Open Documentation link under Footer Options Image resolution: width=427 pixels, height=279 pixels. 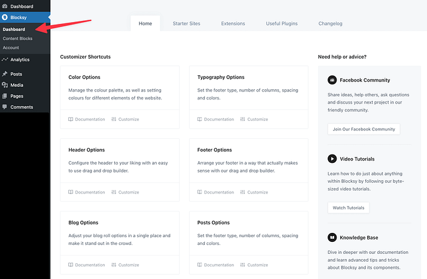pos(215,192)
